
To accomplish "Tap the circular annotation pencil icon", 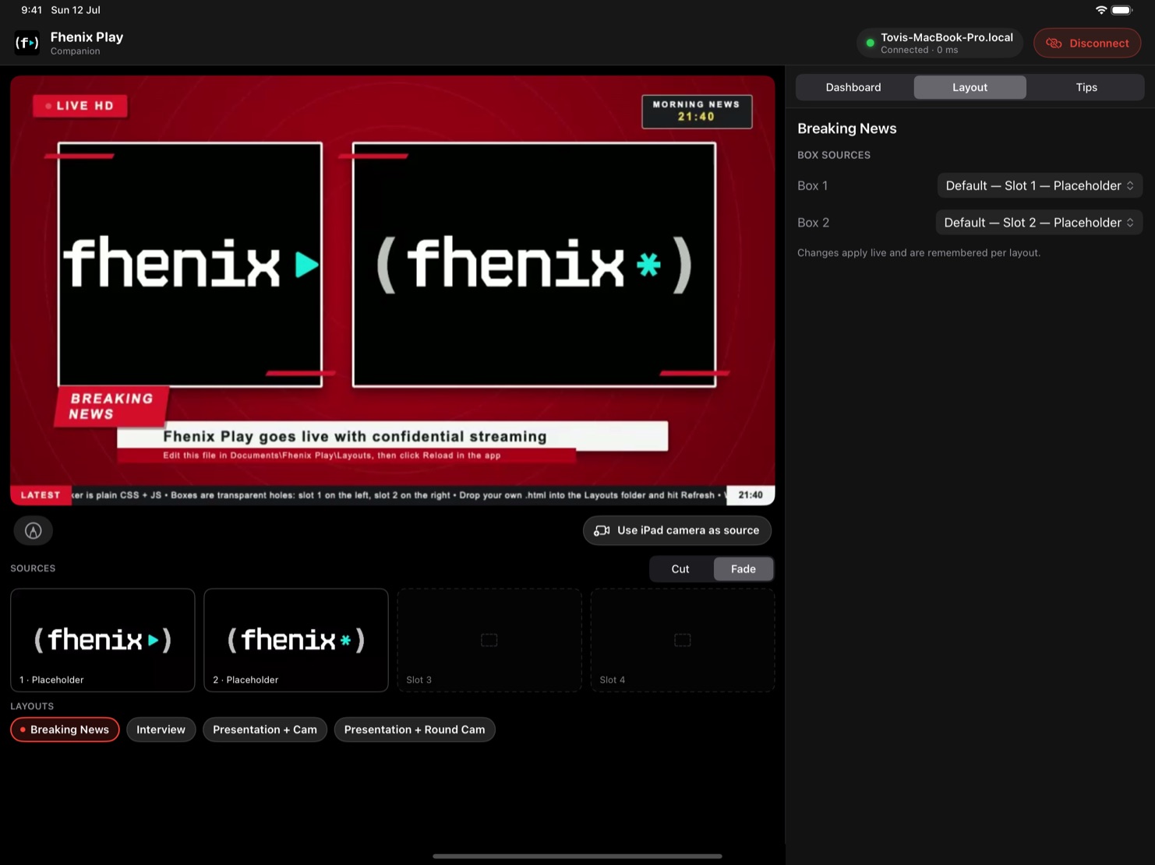I will coord(33,531).
